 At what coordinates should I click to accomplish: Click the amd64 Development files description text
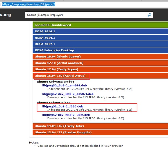click(86, 97)
